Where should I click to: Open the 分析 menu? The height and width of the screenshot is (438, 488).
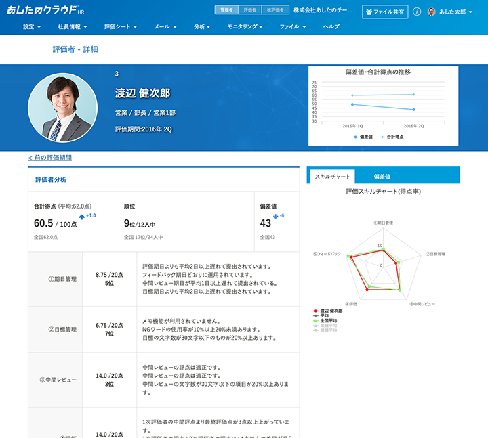(x=202, y=26)
